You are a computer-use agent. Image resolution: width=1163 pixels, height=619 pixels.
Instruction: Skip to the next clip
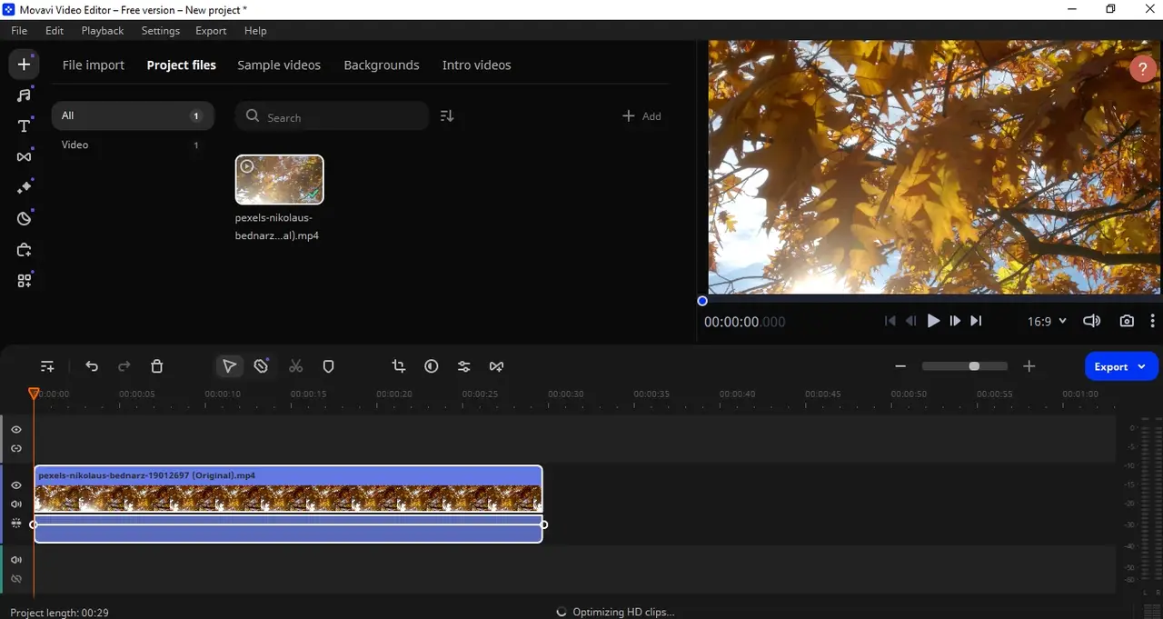coord(976,321)
